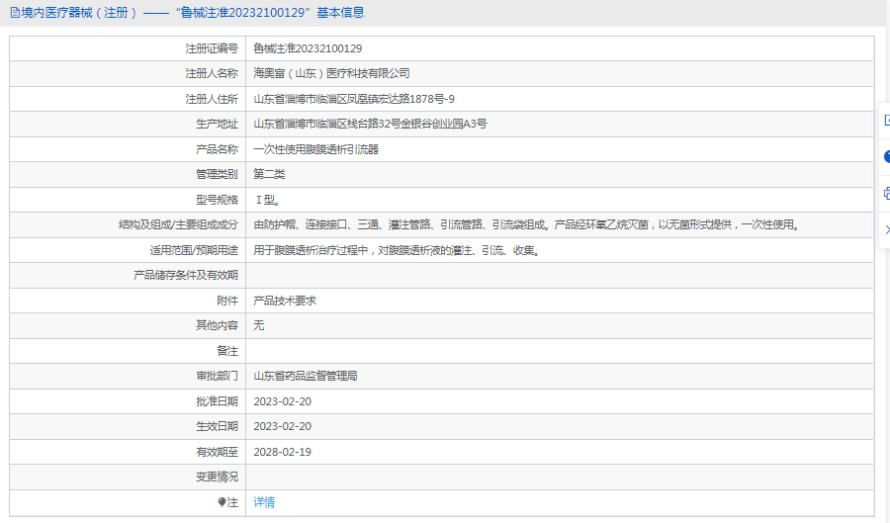Screen dimensions: 890x523
Task: Click the 附件 label
Action: (227, 301)
